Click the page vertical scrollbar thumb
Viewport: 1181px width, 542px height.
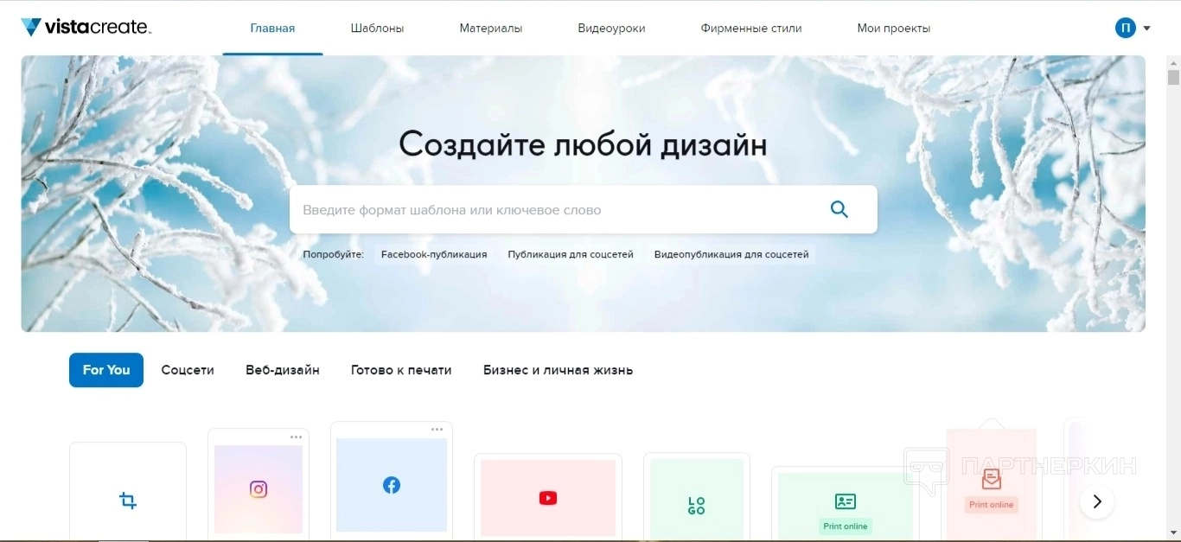click(x=1173, y=77)
